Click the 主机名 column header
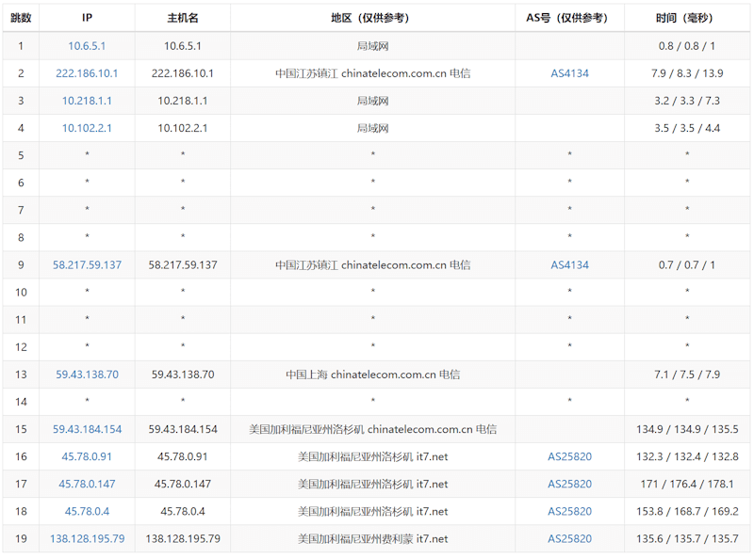The width and height of the screenshot is (754, 558). click(x=182, y=18)
